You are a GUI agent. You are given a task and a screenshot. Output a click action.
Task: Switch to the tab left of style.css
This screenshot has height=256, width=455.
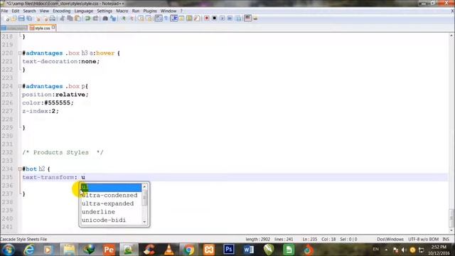(14, 28)
